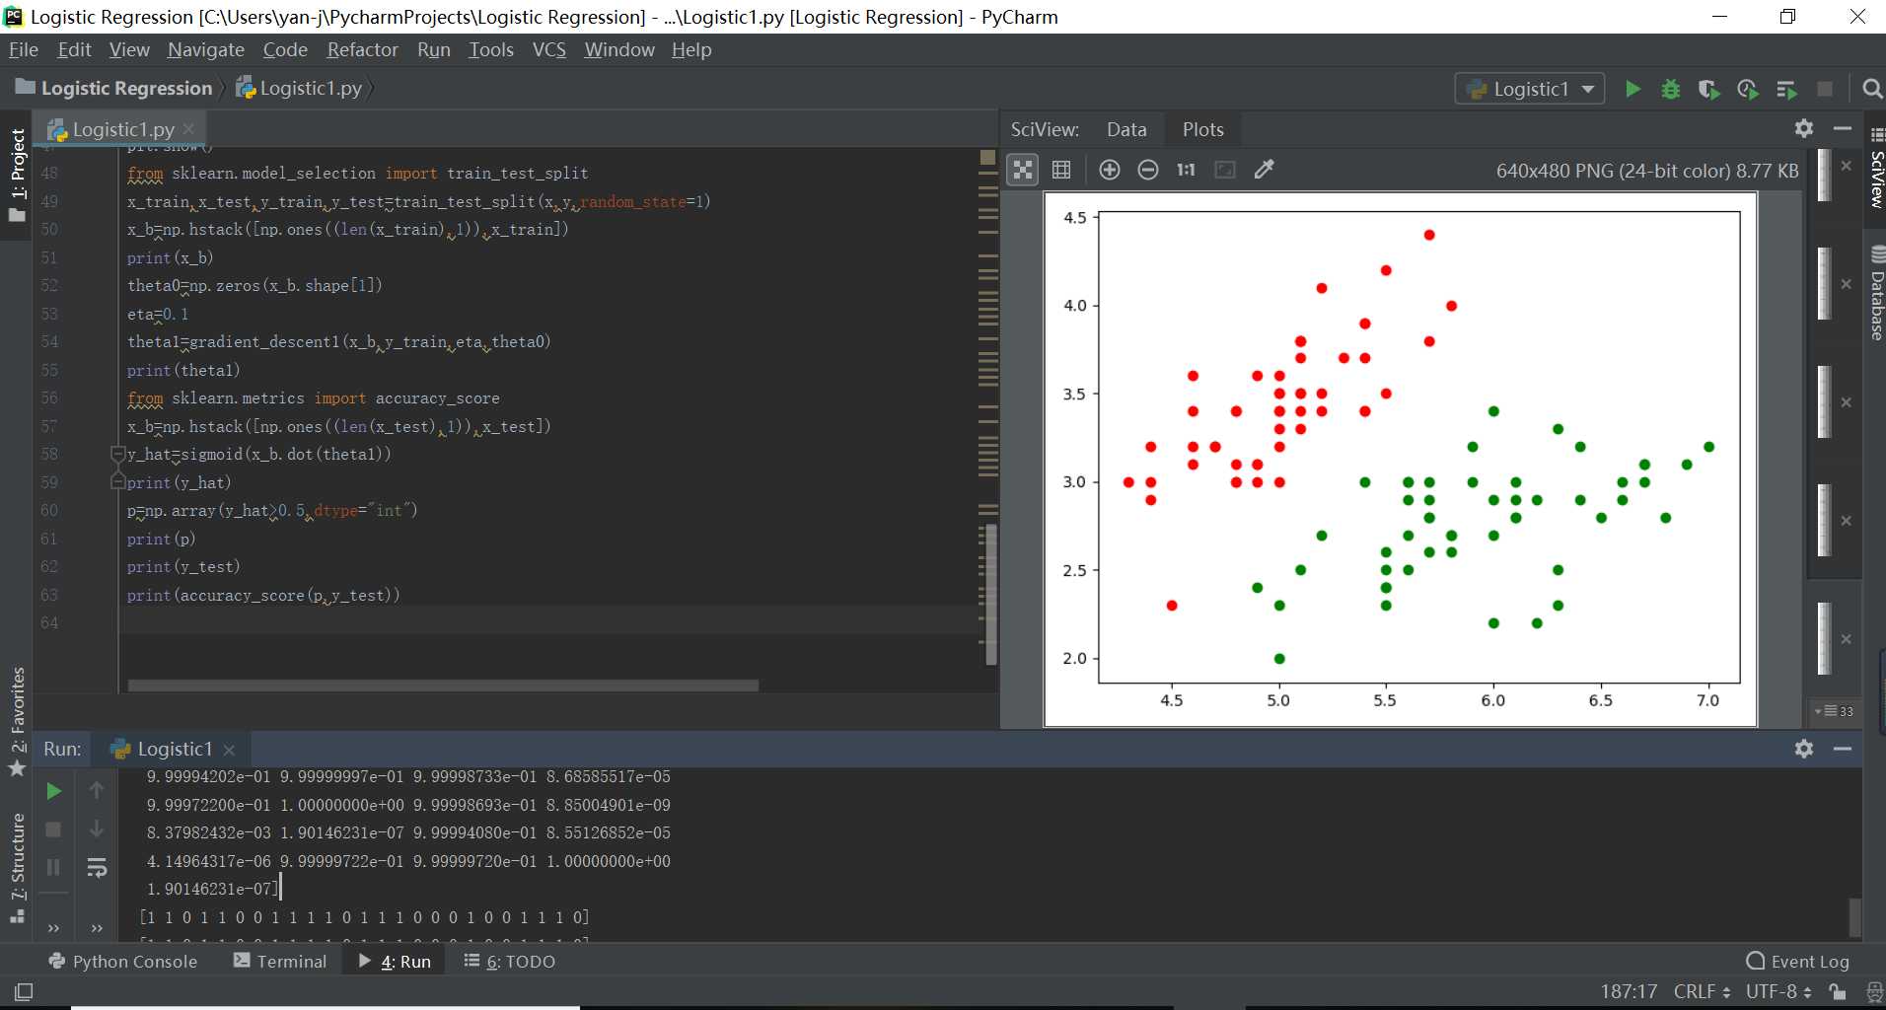
Task: Toggle fit-to-window icon in SciView
Action: point(1023,170)
